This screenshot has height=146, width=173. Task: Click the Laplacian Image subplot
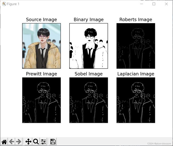136,100
